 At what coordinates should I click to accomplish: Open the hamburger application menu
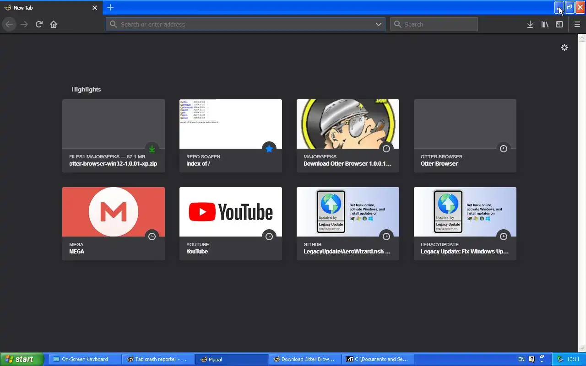577,24
